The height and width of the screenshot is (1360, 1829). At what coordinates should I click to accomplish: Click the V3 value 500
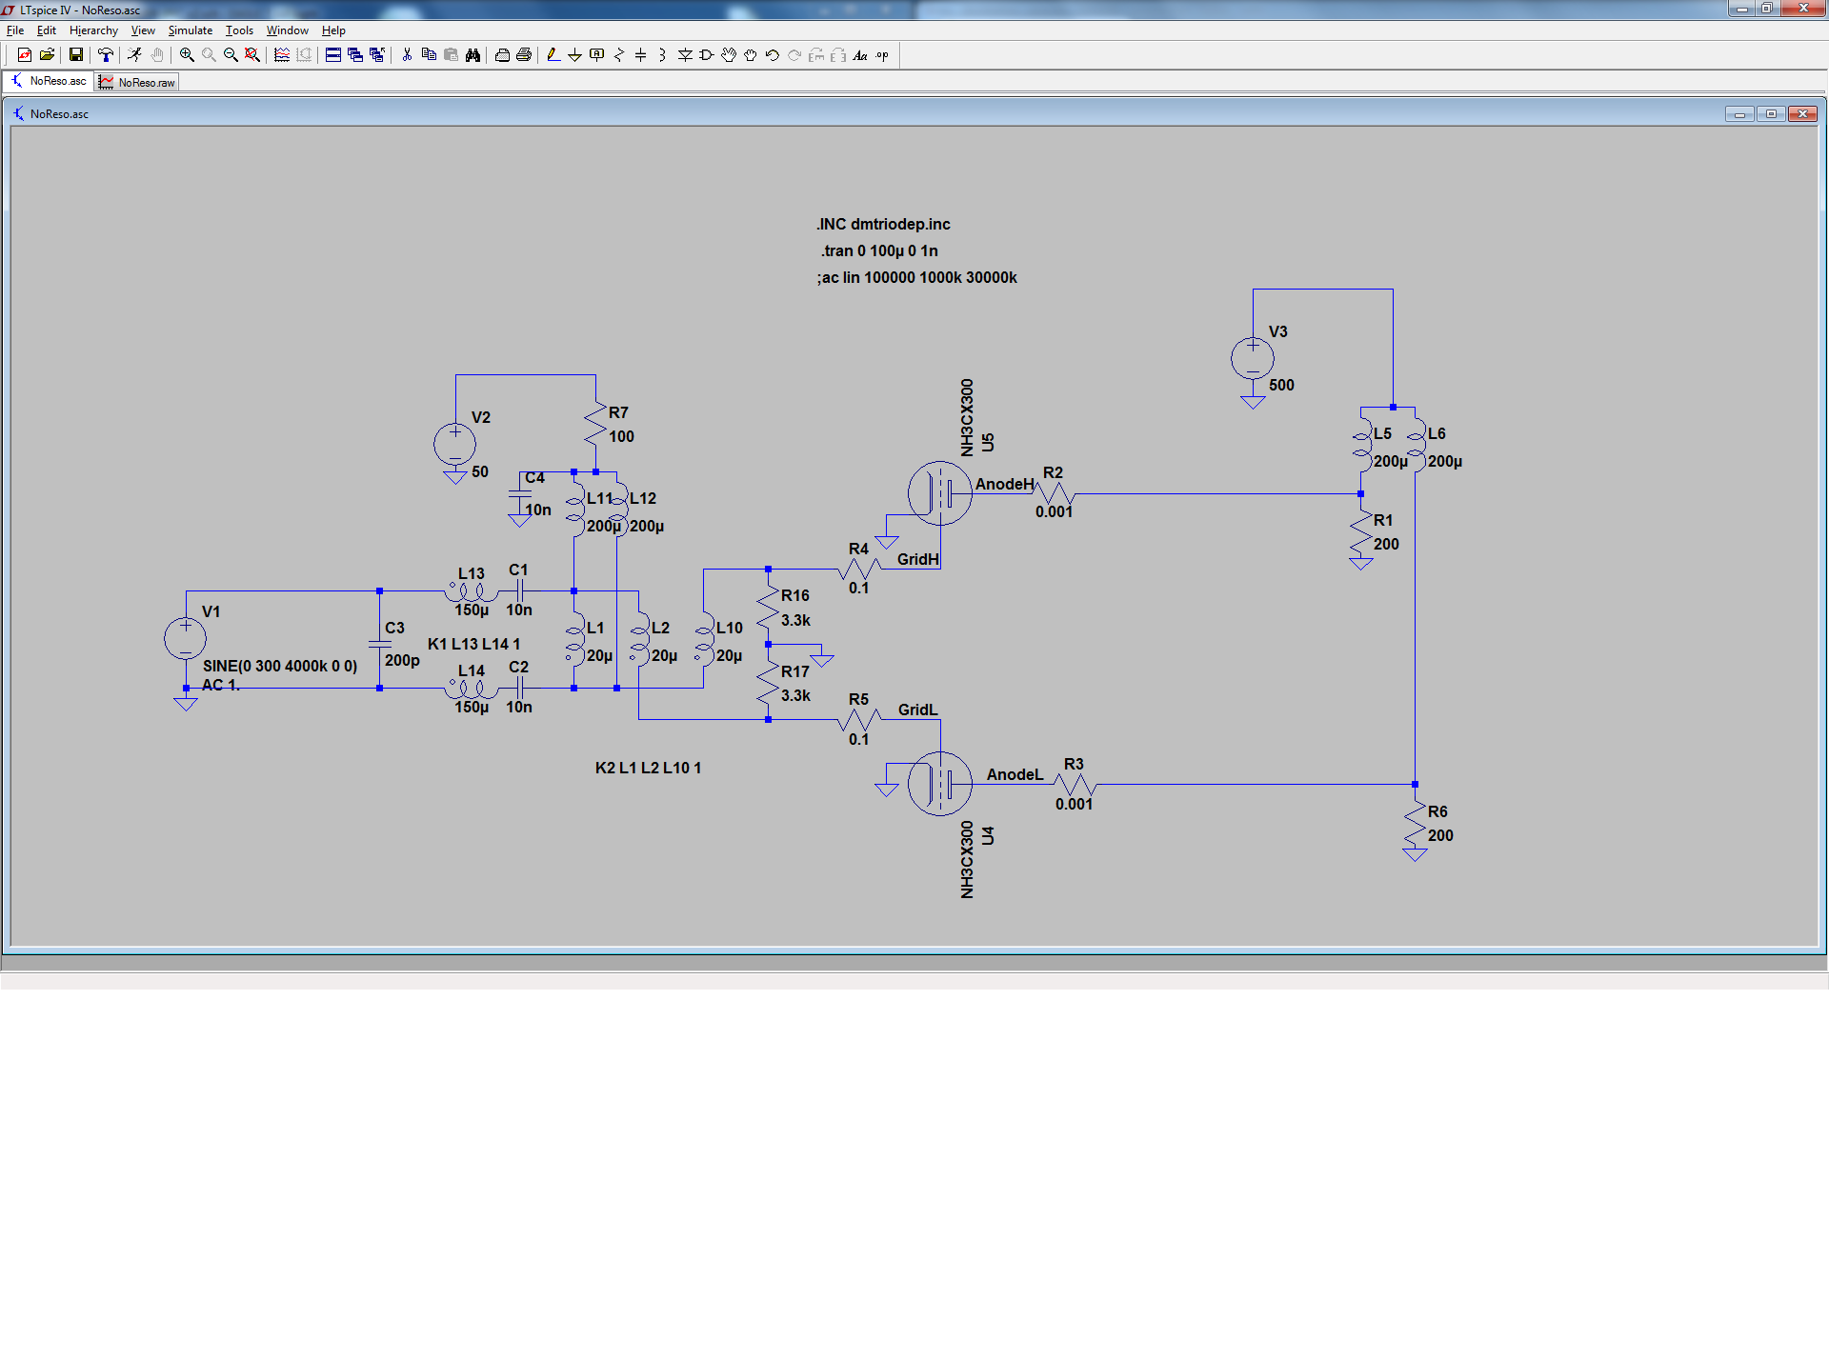coord(1281,385)
